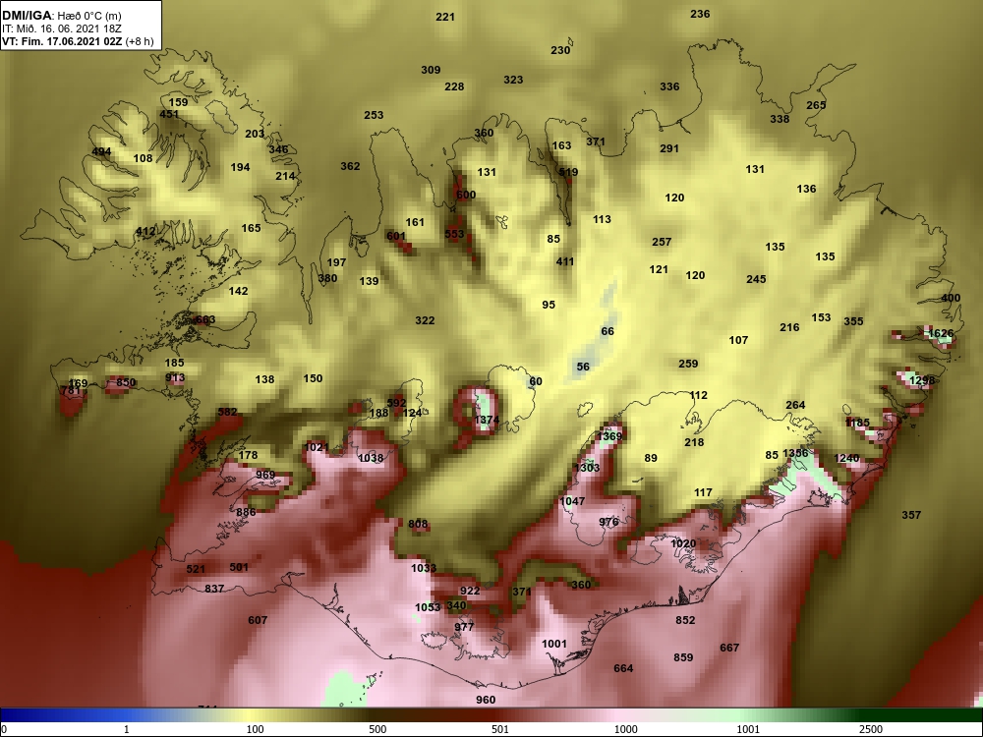Click the map value 253
This screenshot has height=737, width=983.
(x=374, y=115)
